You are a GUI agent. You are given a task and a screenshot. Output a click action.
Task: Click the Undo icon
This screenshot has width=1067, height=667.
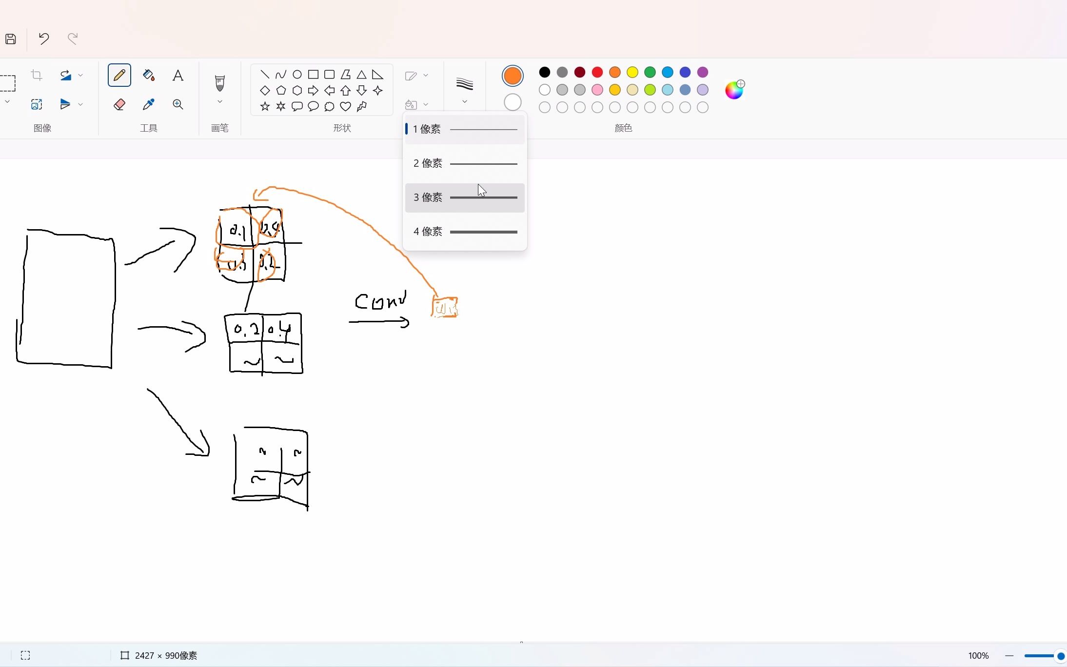43,39
